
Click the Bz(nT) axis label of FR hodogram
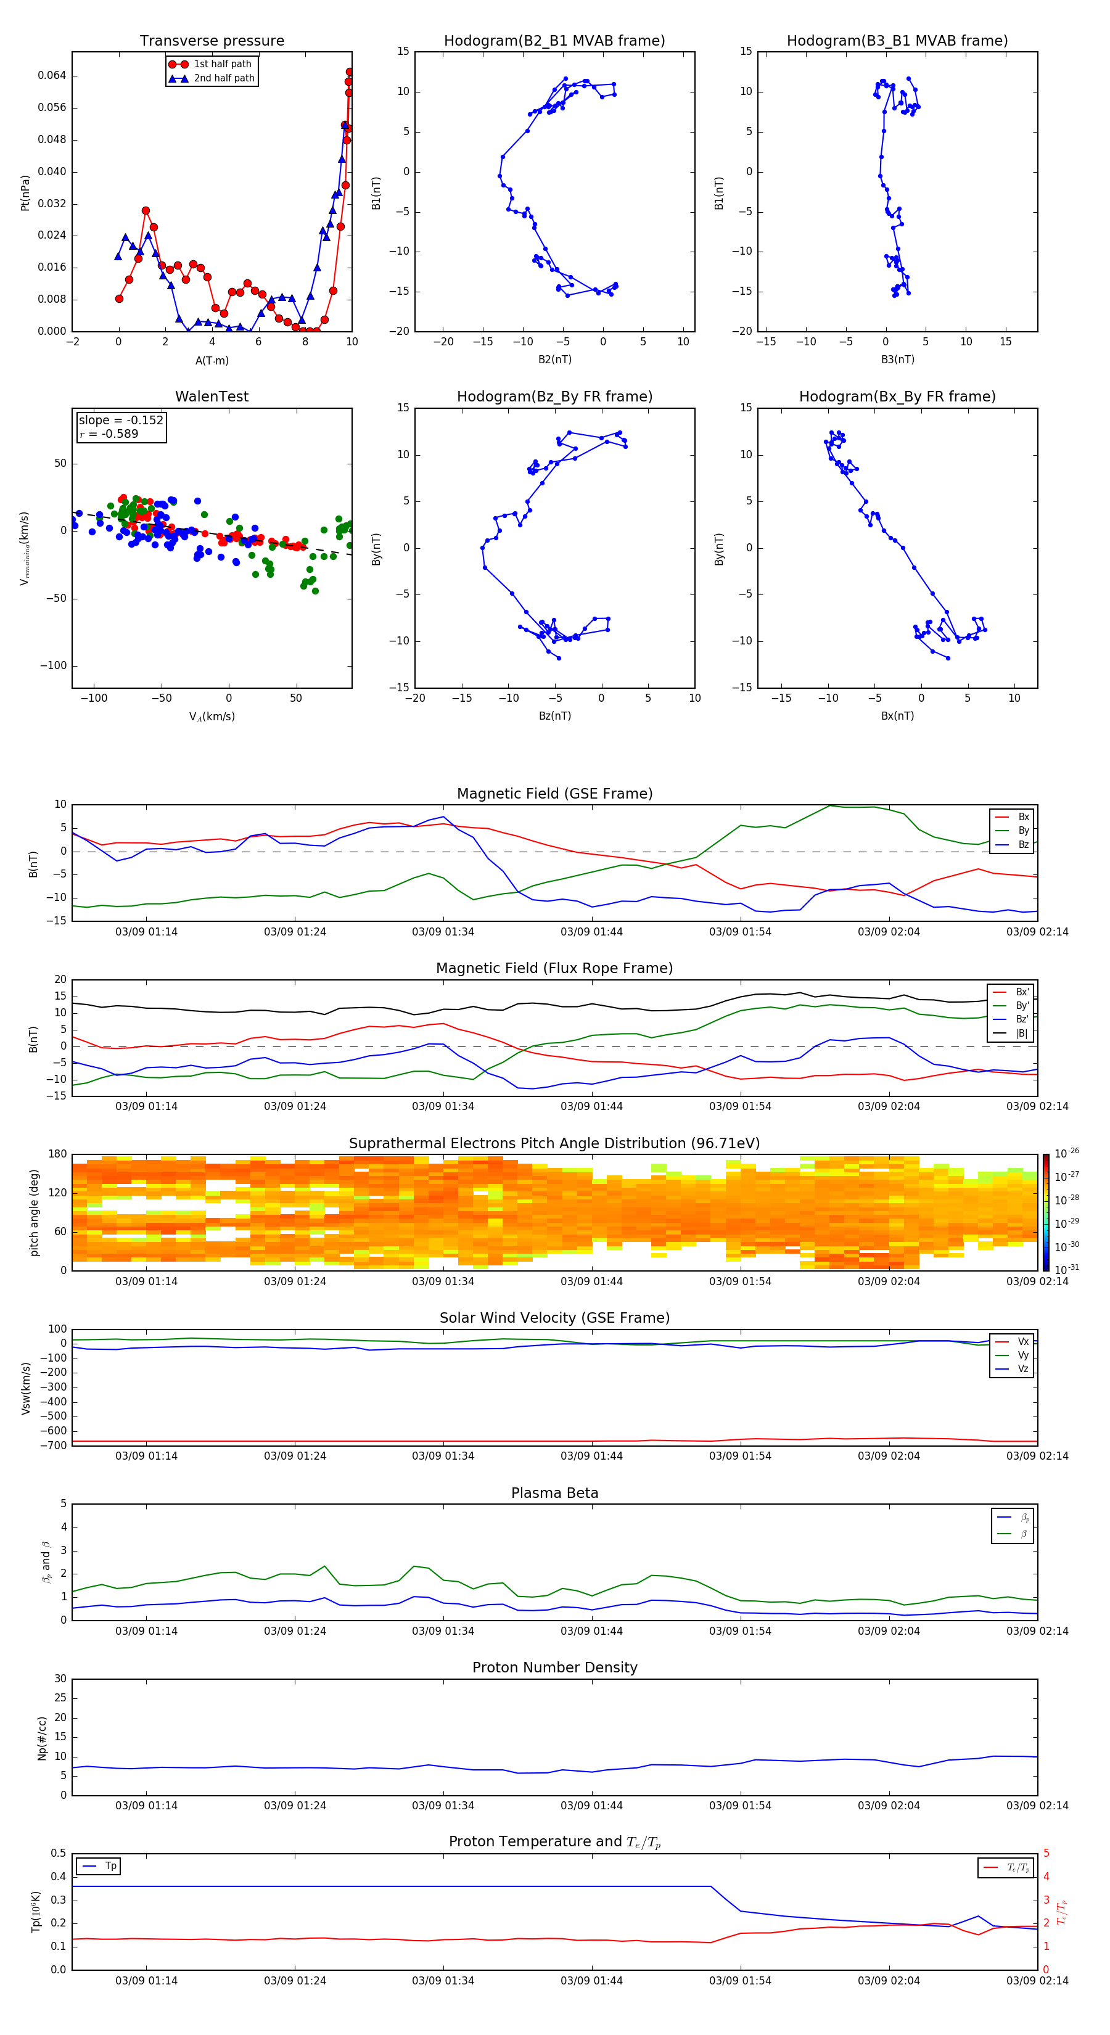coord(554,716)
